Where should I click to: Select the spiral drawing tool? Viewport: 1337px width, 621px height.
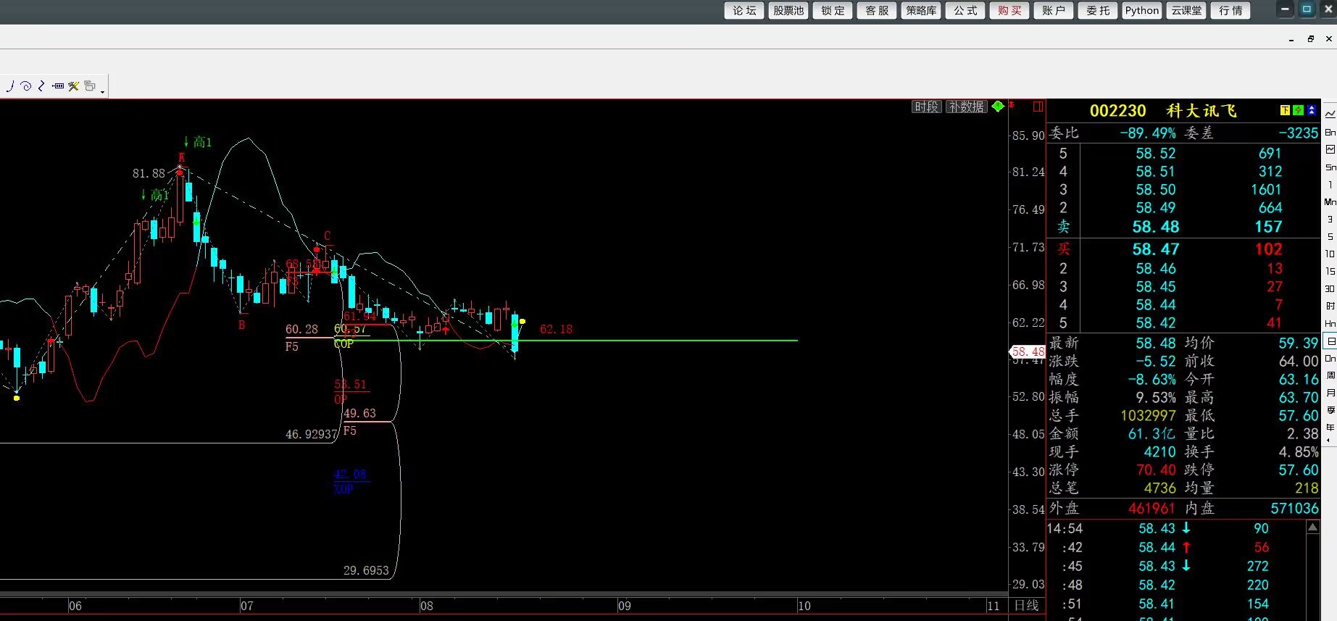point(26,86)
